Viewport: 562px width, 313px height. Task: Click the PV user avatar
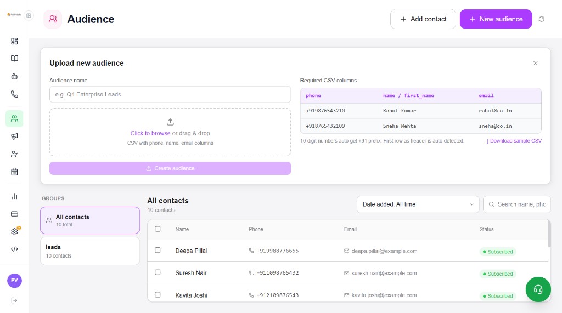pos(14,281)
